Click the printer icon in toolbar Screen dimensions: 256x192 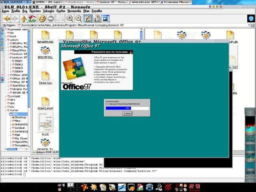pyautogui.click(x=60, y=18)
